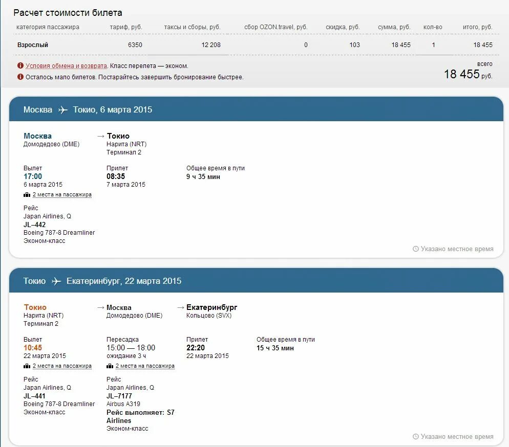Click the arrival time 08:35
The width and height of the screenshot is (509, 447).
point(116,176)
